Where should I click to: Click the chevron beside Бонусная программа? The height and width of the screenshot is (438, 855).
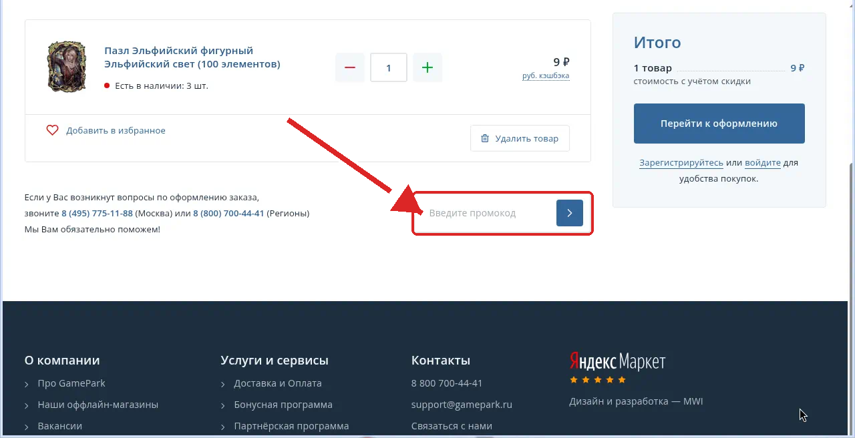point(223,405)
